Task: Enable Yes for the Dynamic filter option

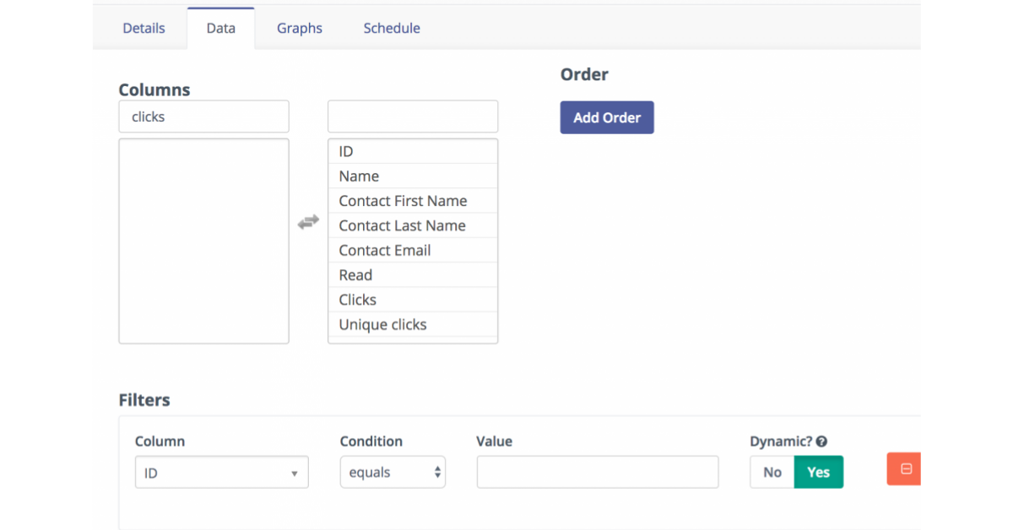Action: point(818,472)
